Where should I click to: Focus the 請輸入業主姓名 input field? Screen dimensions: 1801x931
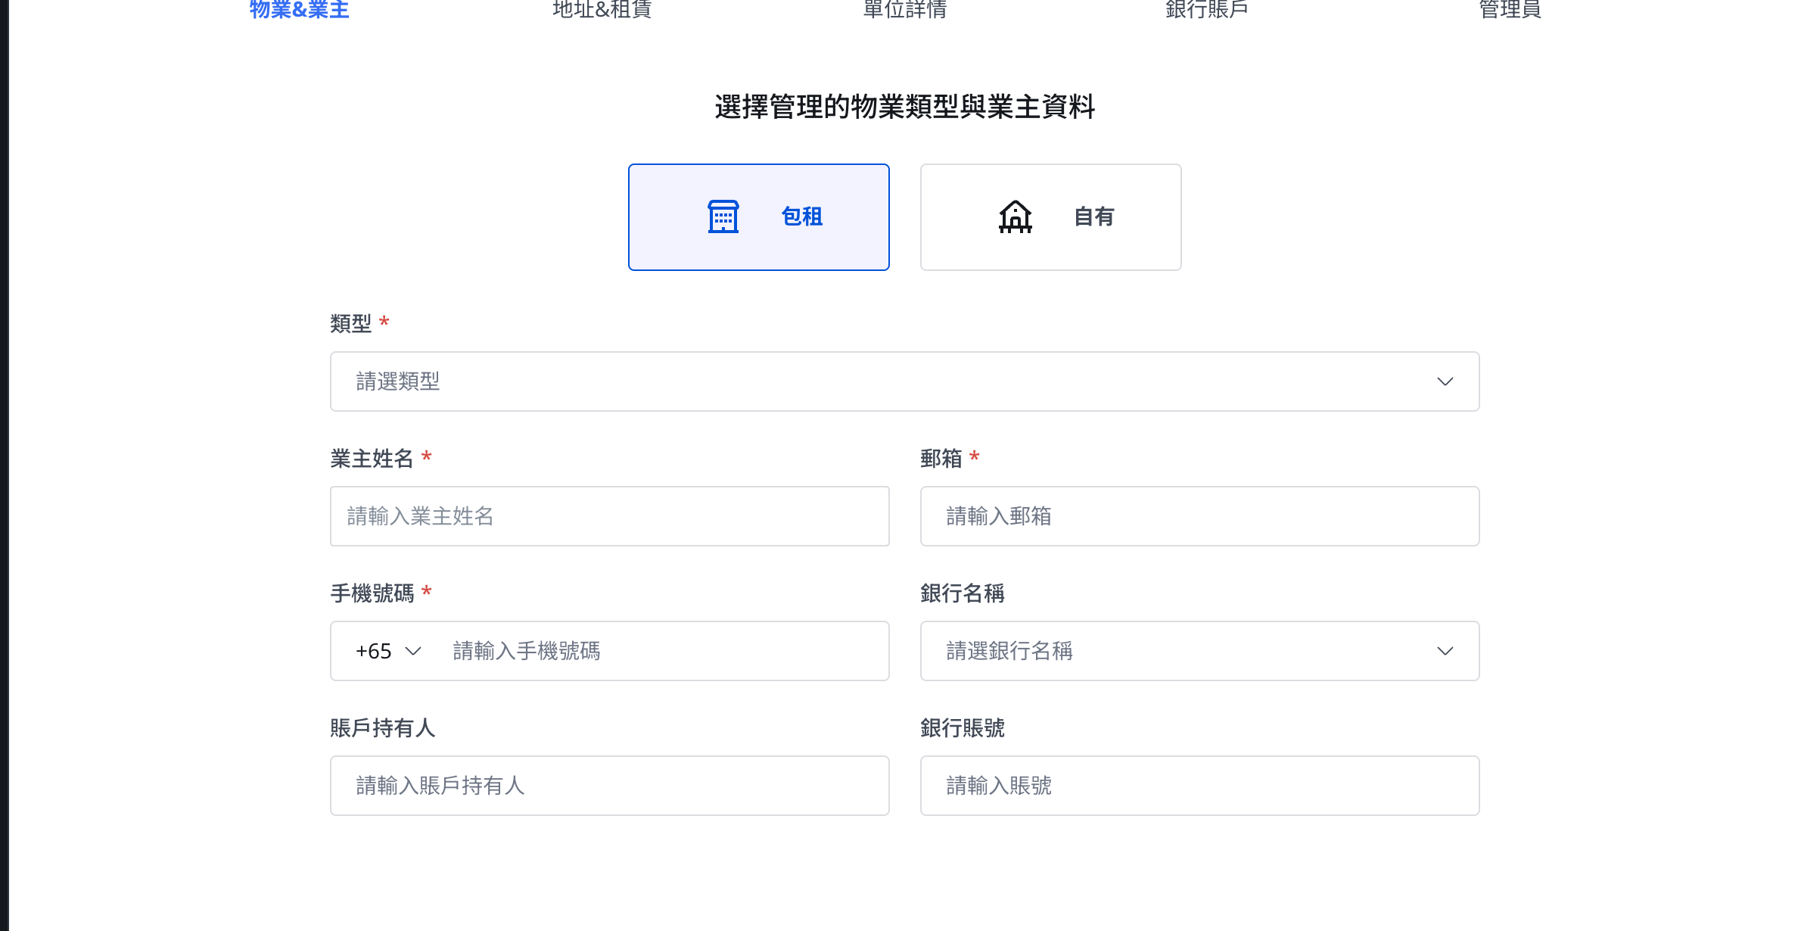[x=609, y=516]
